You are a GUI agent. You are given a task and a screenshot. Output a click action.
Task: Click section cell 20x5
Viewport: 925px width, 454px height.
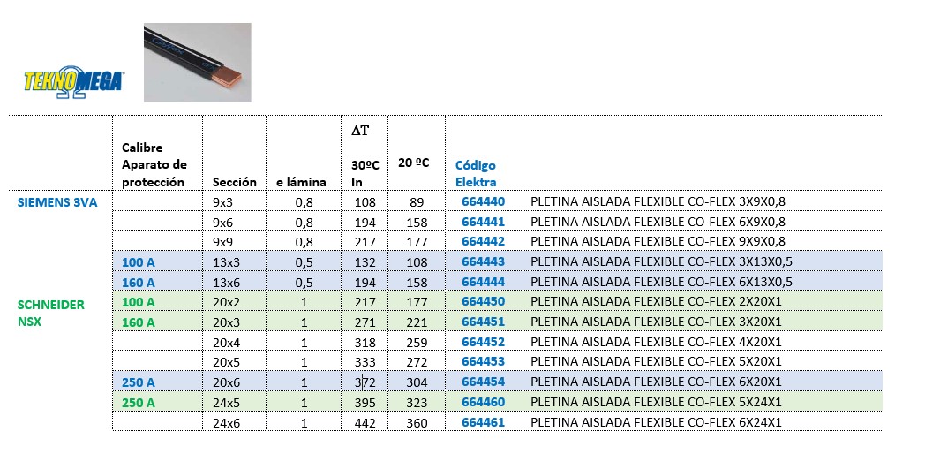coord(226,362)
